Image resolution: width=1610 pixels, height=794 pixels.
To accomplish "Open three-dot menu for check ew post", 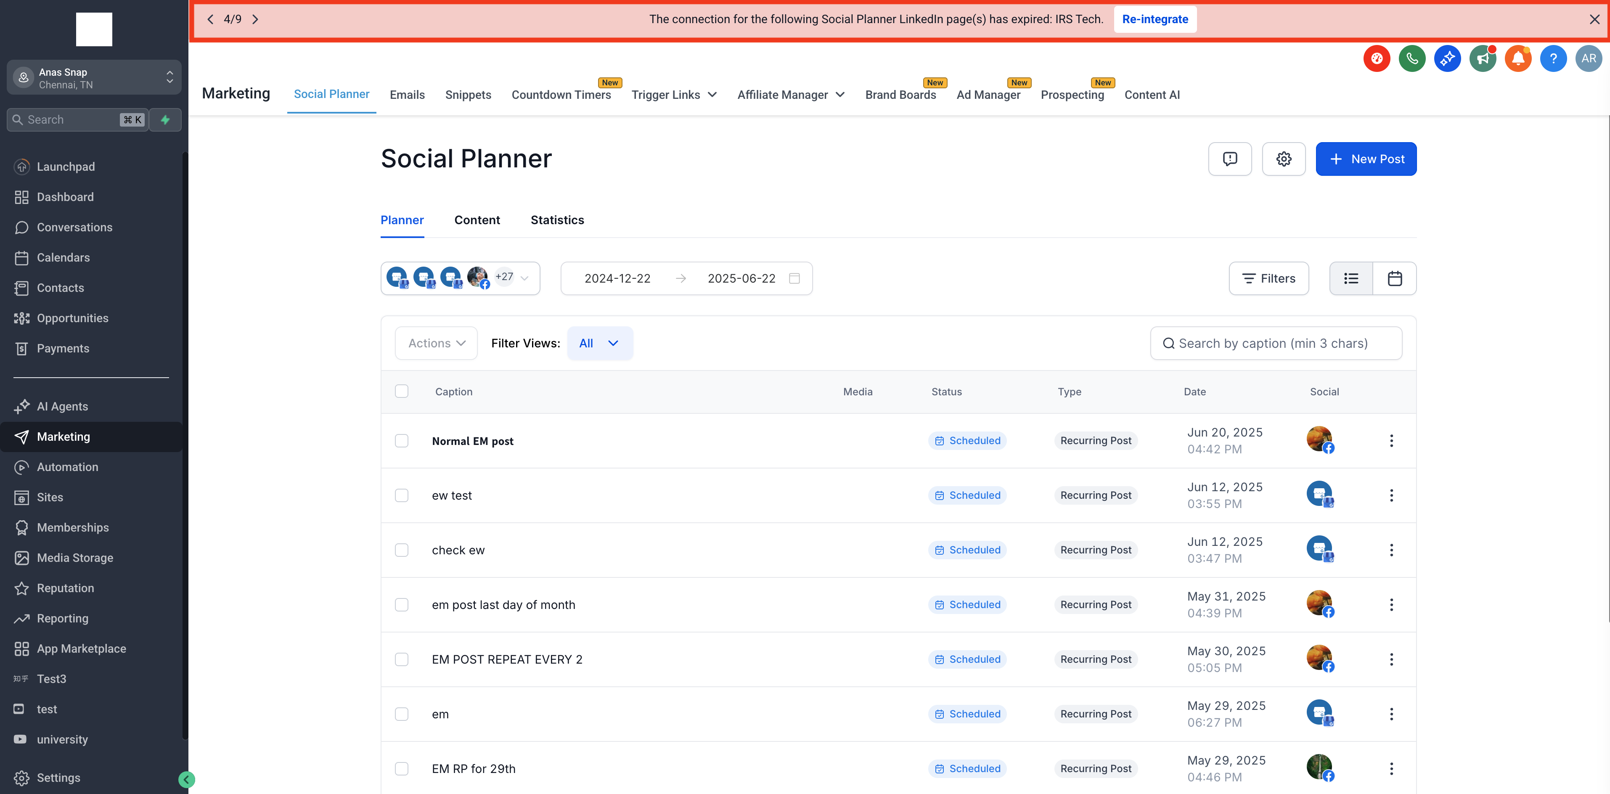I will tap(1391, 550).
